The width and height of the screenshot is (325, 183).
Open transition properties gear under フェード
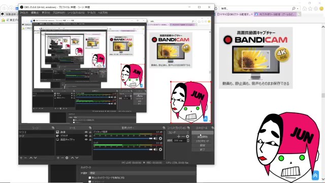[187, 137]
